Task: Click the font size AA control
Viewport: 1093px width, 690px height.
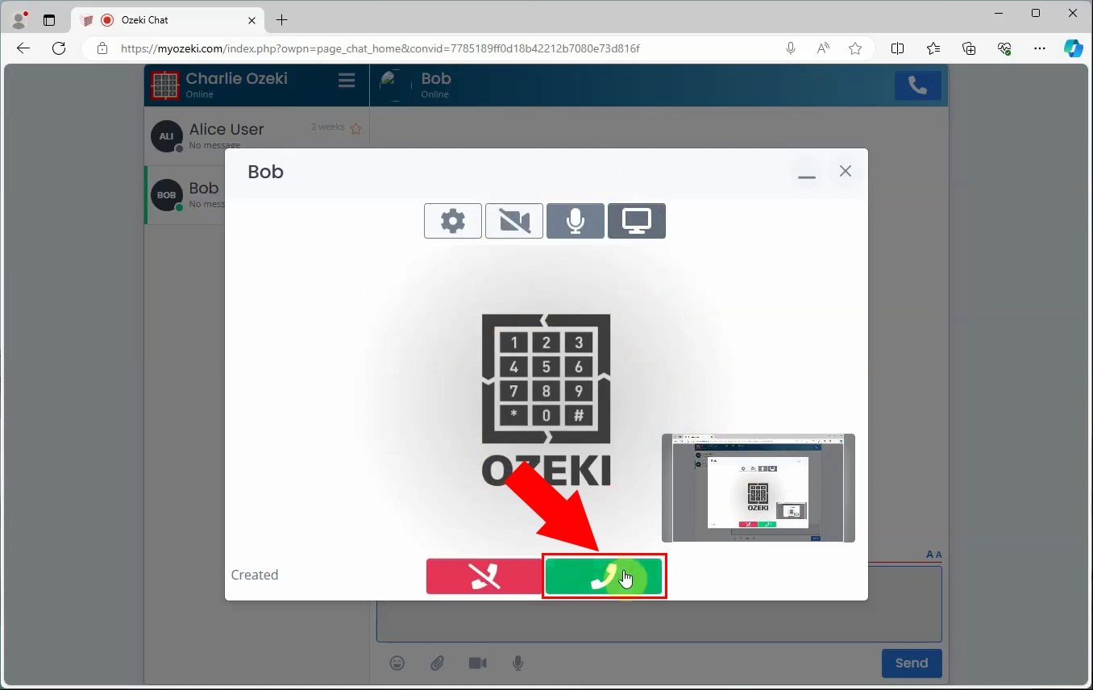Action: pos(934,555)
